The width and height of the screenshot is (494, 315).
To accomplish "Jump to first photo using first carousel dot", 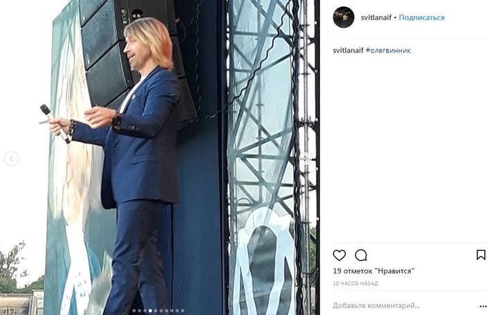I will pyautogui.click(x=134, y=311).
